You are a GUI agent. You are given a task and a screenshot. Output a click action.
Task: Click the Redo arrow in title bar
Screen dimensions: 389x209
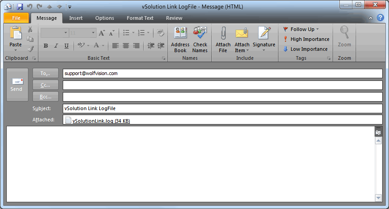39,7
